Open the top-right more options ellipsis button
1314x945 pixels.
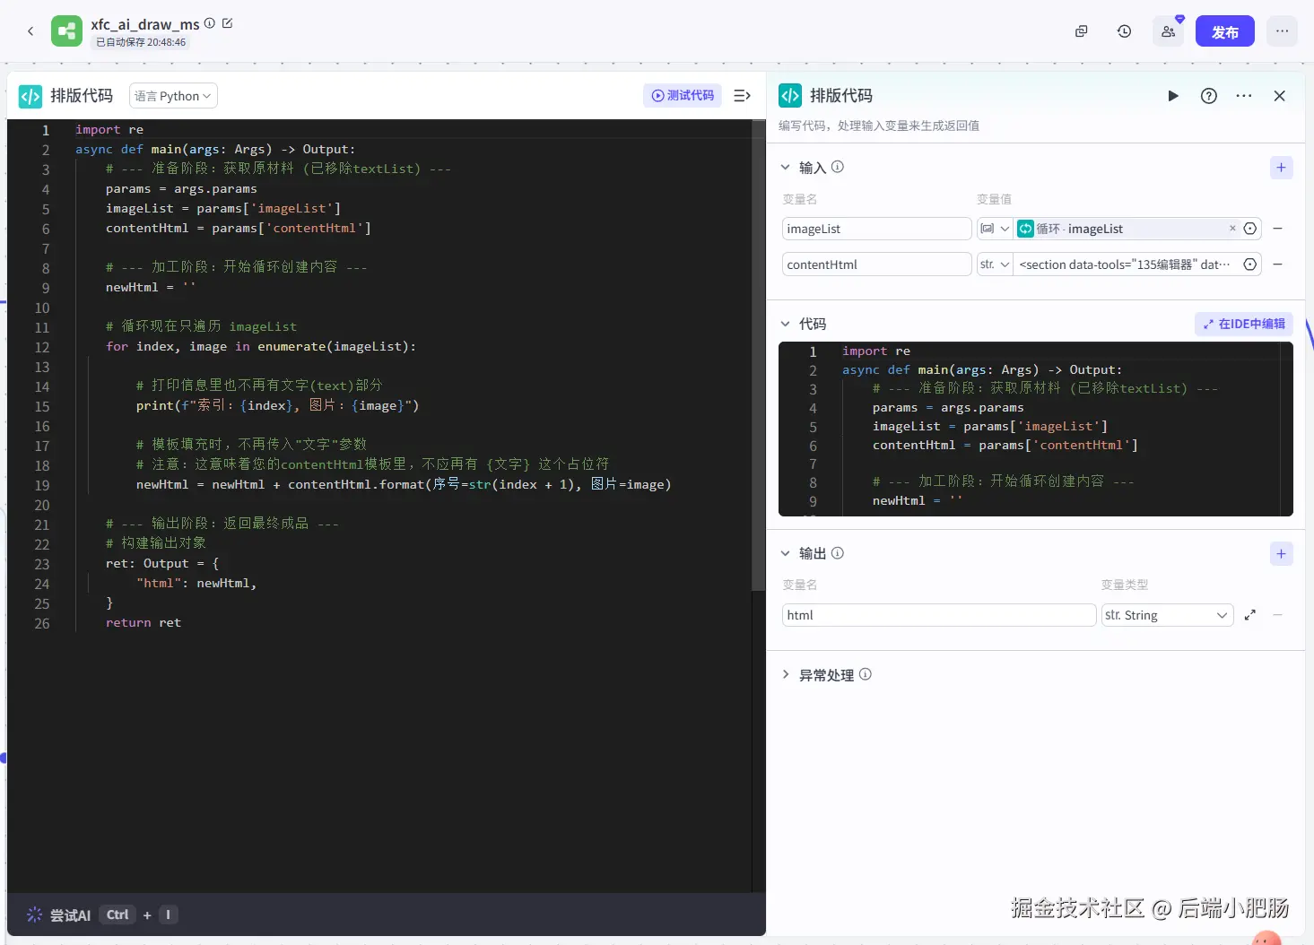pos(1283,31)
